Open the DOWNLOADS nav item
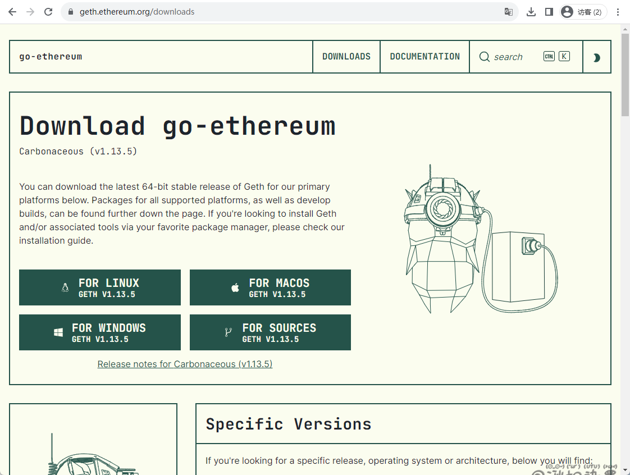This screenshot has height=475, width=630. pos(346,57)
